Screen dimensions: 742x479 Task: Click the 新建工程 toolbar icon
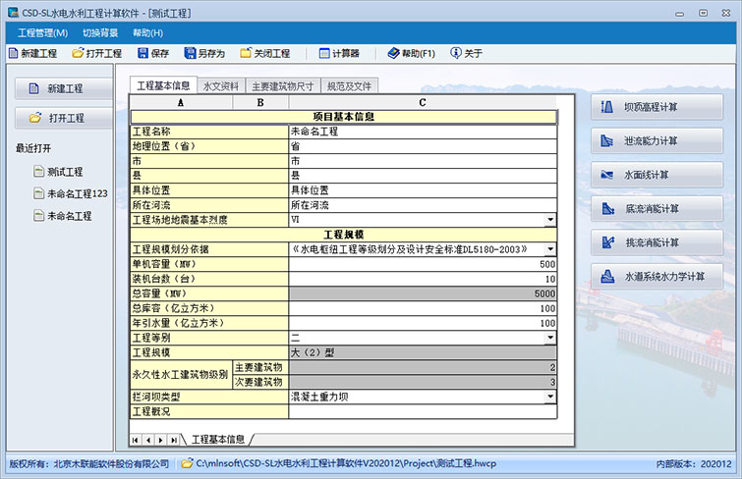click(x=13, y=53)
